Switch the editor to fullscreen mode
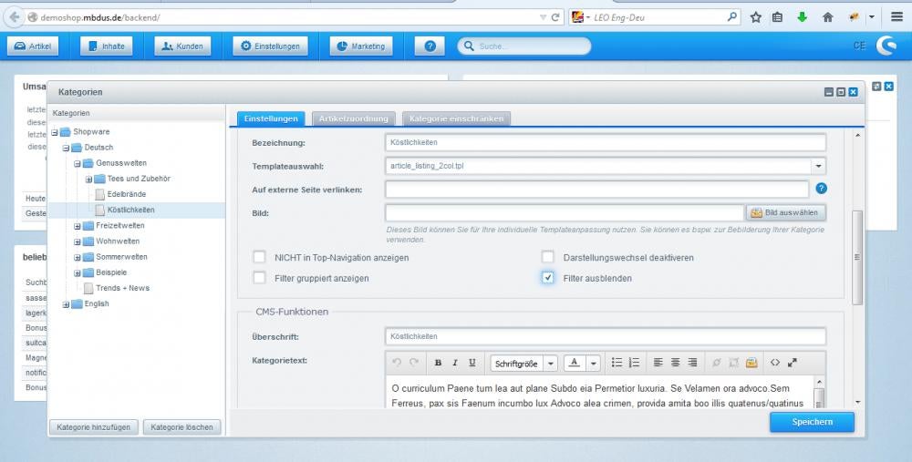The height and width of the screenshot is (462, 912). 793,363
